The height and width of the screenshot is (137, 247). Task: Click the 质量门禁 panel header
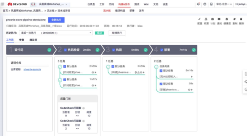[77, 99]
